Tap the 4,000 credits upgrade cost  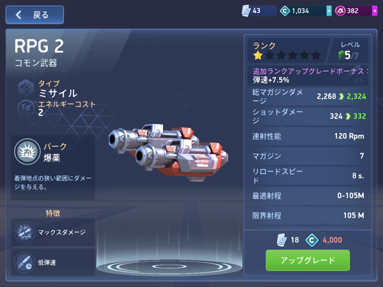(x=332, y=240)
